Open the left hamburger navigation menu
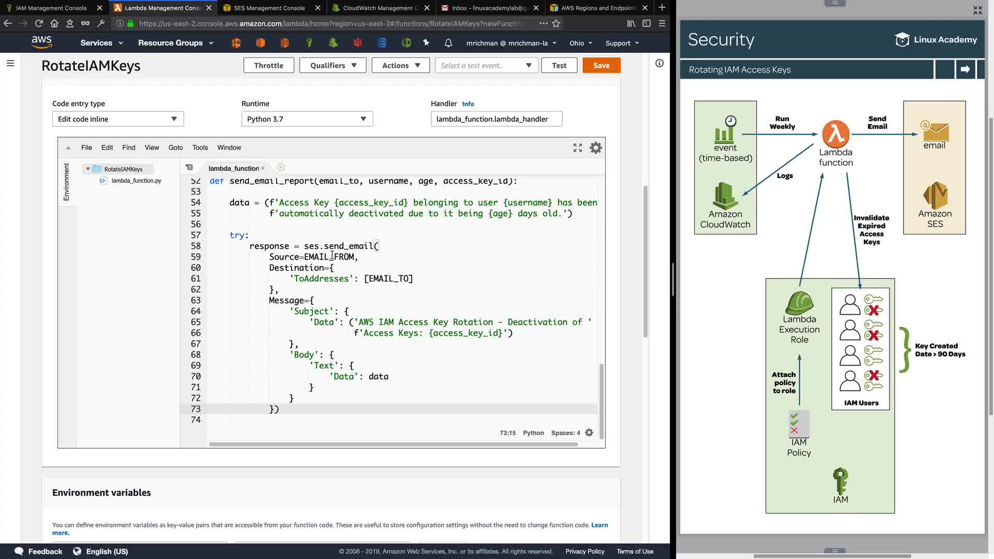The height and width of the screenshot is (559, 994). (x=10, y=63)
